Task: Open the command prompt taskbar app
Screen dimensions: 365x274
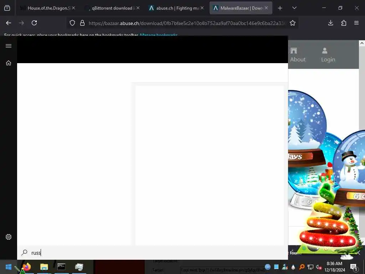Action: [x=61, y=267]
